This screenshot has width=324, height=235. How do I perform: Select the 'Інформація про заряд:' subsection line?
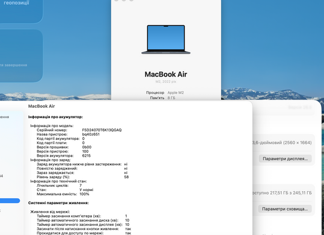pos(50,160)
